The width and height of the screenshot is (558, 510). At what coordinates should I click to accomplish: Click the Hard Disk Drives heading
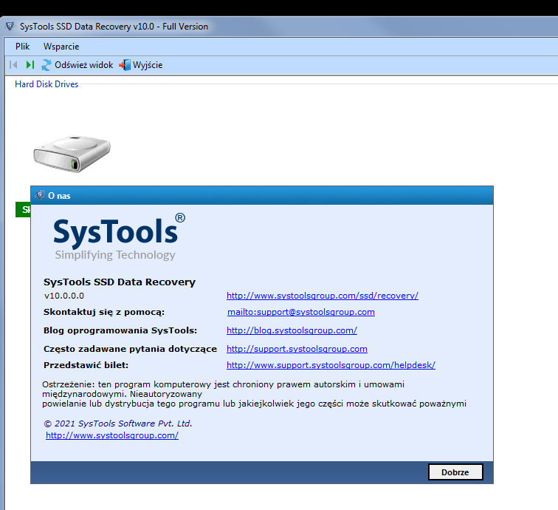click(x=46, y=84)
